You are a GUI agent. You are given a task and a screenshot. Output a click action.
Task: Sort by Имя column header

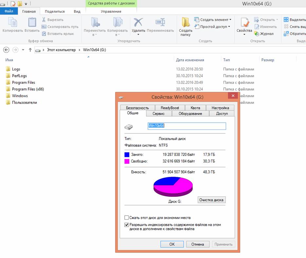click(9, 60)
